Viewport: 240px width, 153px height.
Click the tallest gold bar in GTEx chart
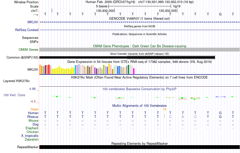[109, 69]
